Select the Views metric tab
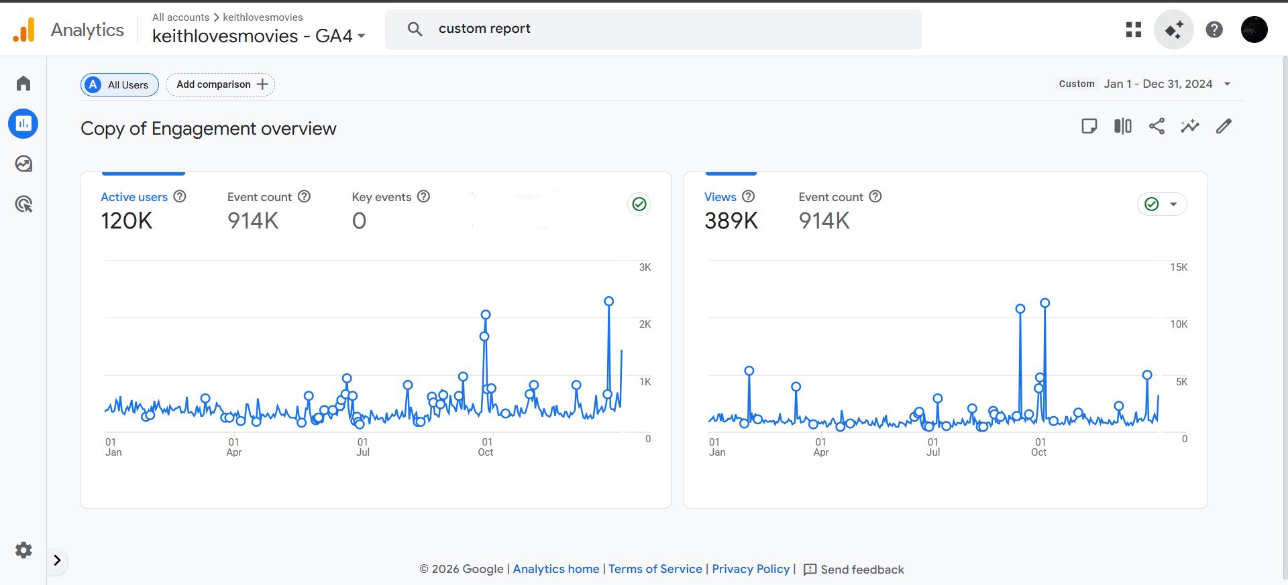Screen dimensions: 1288x585 point(720,197)
